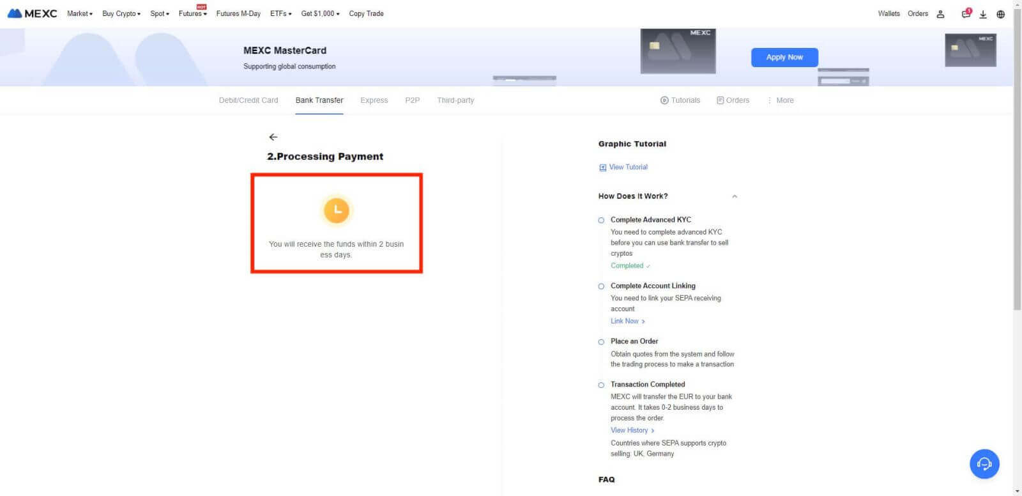Open the language globe icon
The image size is (1022, 496).
click(1000, 14)
